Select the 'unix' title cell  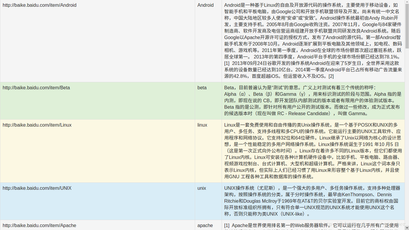tap(208, 201)
